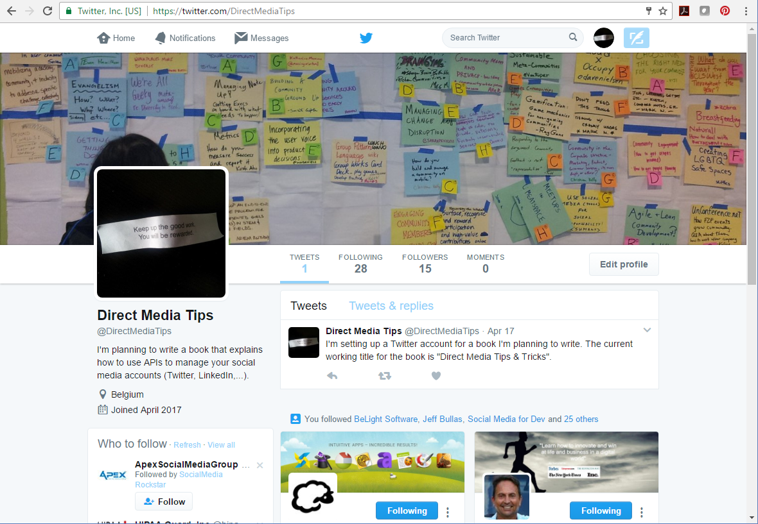The width and height of the screenshot is (758, 524).
Task: Click the page vertical scrollbar thumb
Action: point(752,159)
